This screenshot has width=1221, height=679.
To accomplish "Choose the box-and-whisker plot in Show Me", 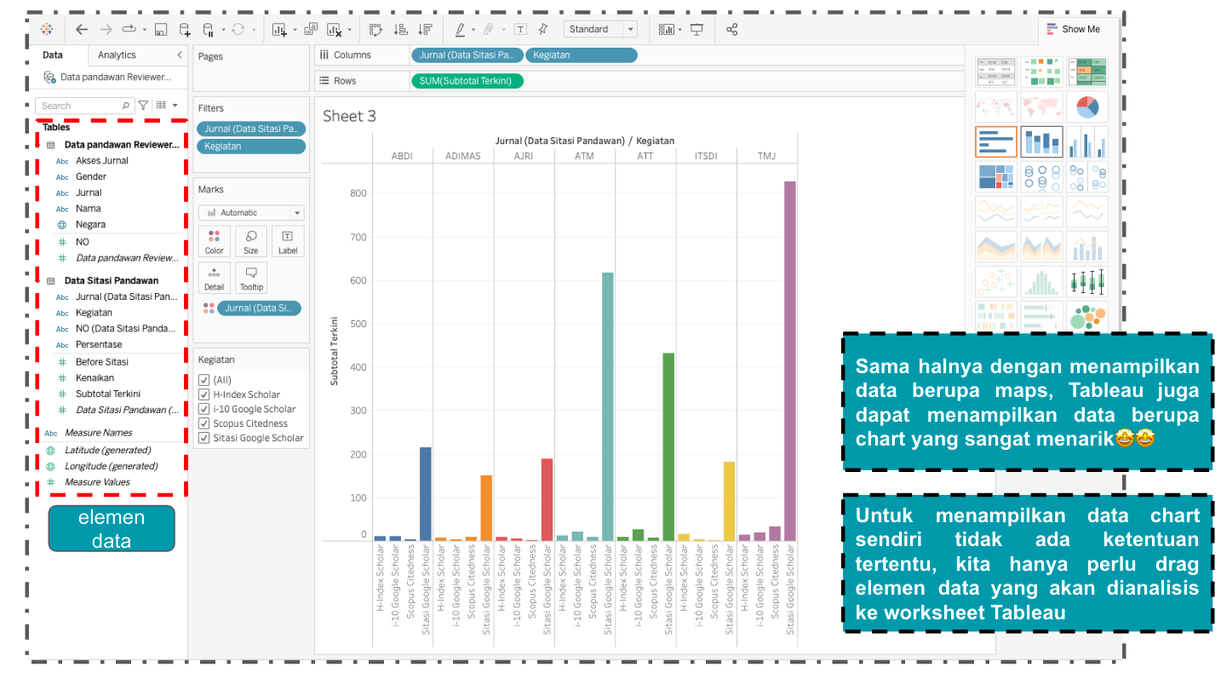I will (x=1087, y=282).
